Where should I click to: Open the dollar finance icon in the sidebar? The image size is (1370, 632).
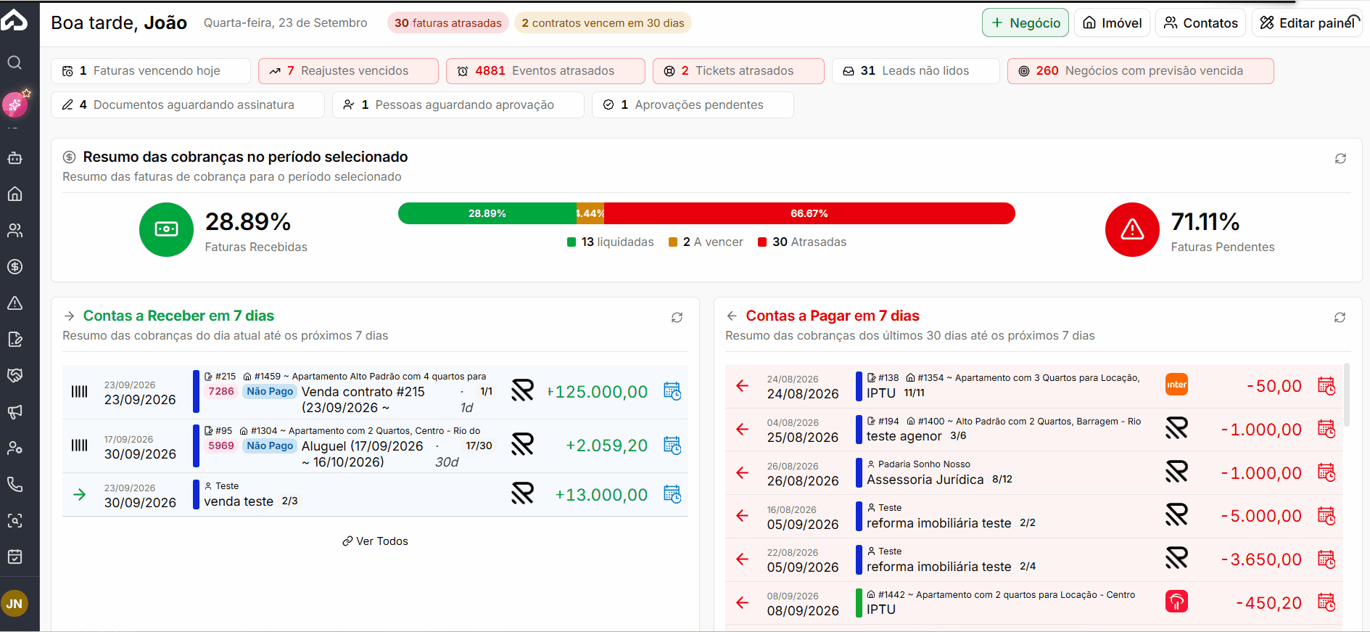[x=15, y=266]
